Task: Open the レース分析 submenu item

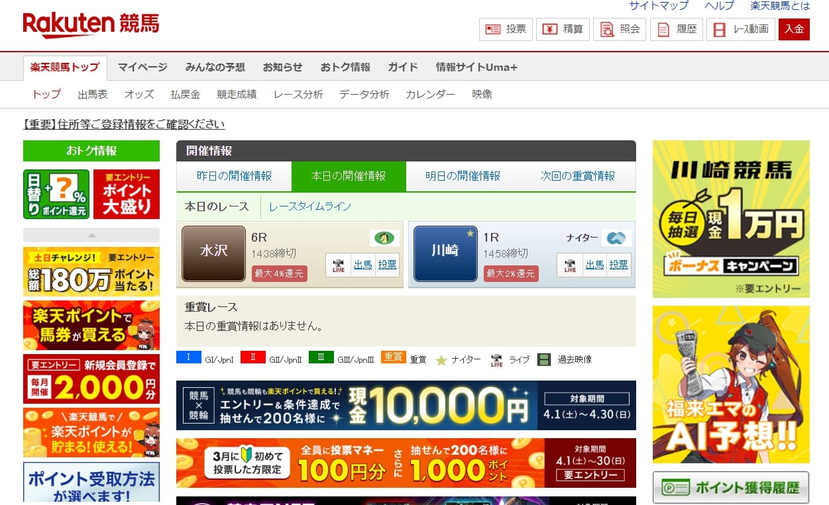Action: (298, 94)
